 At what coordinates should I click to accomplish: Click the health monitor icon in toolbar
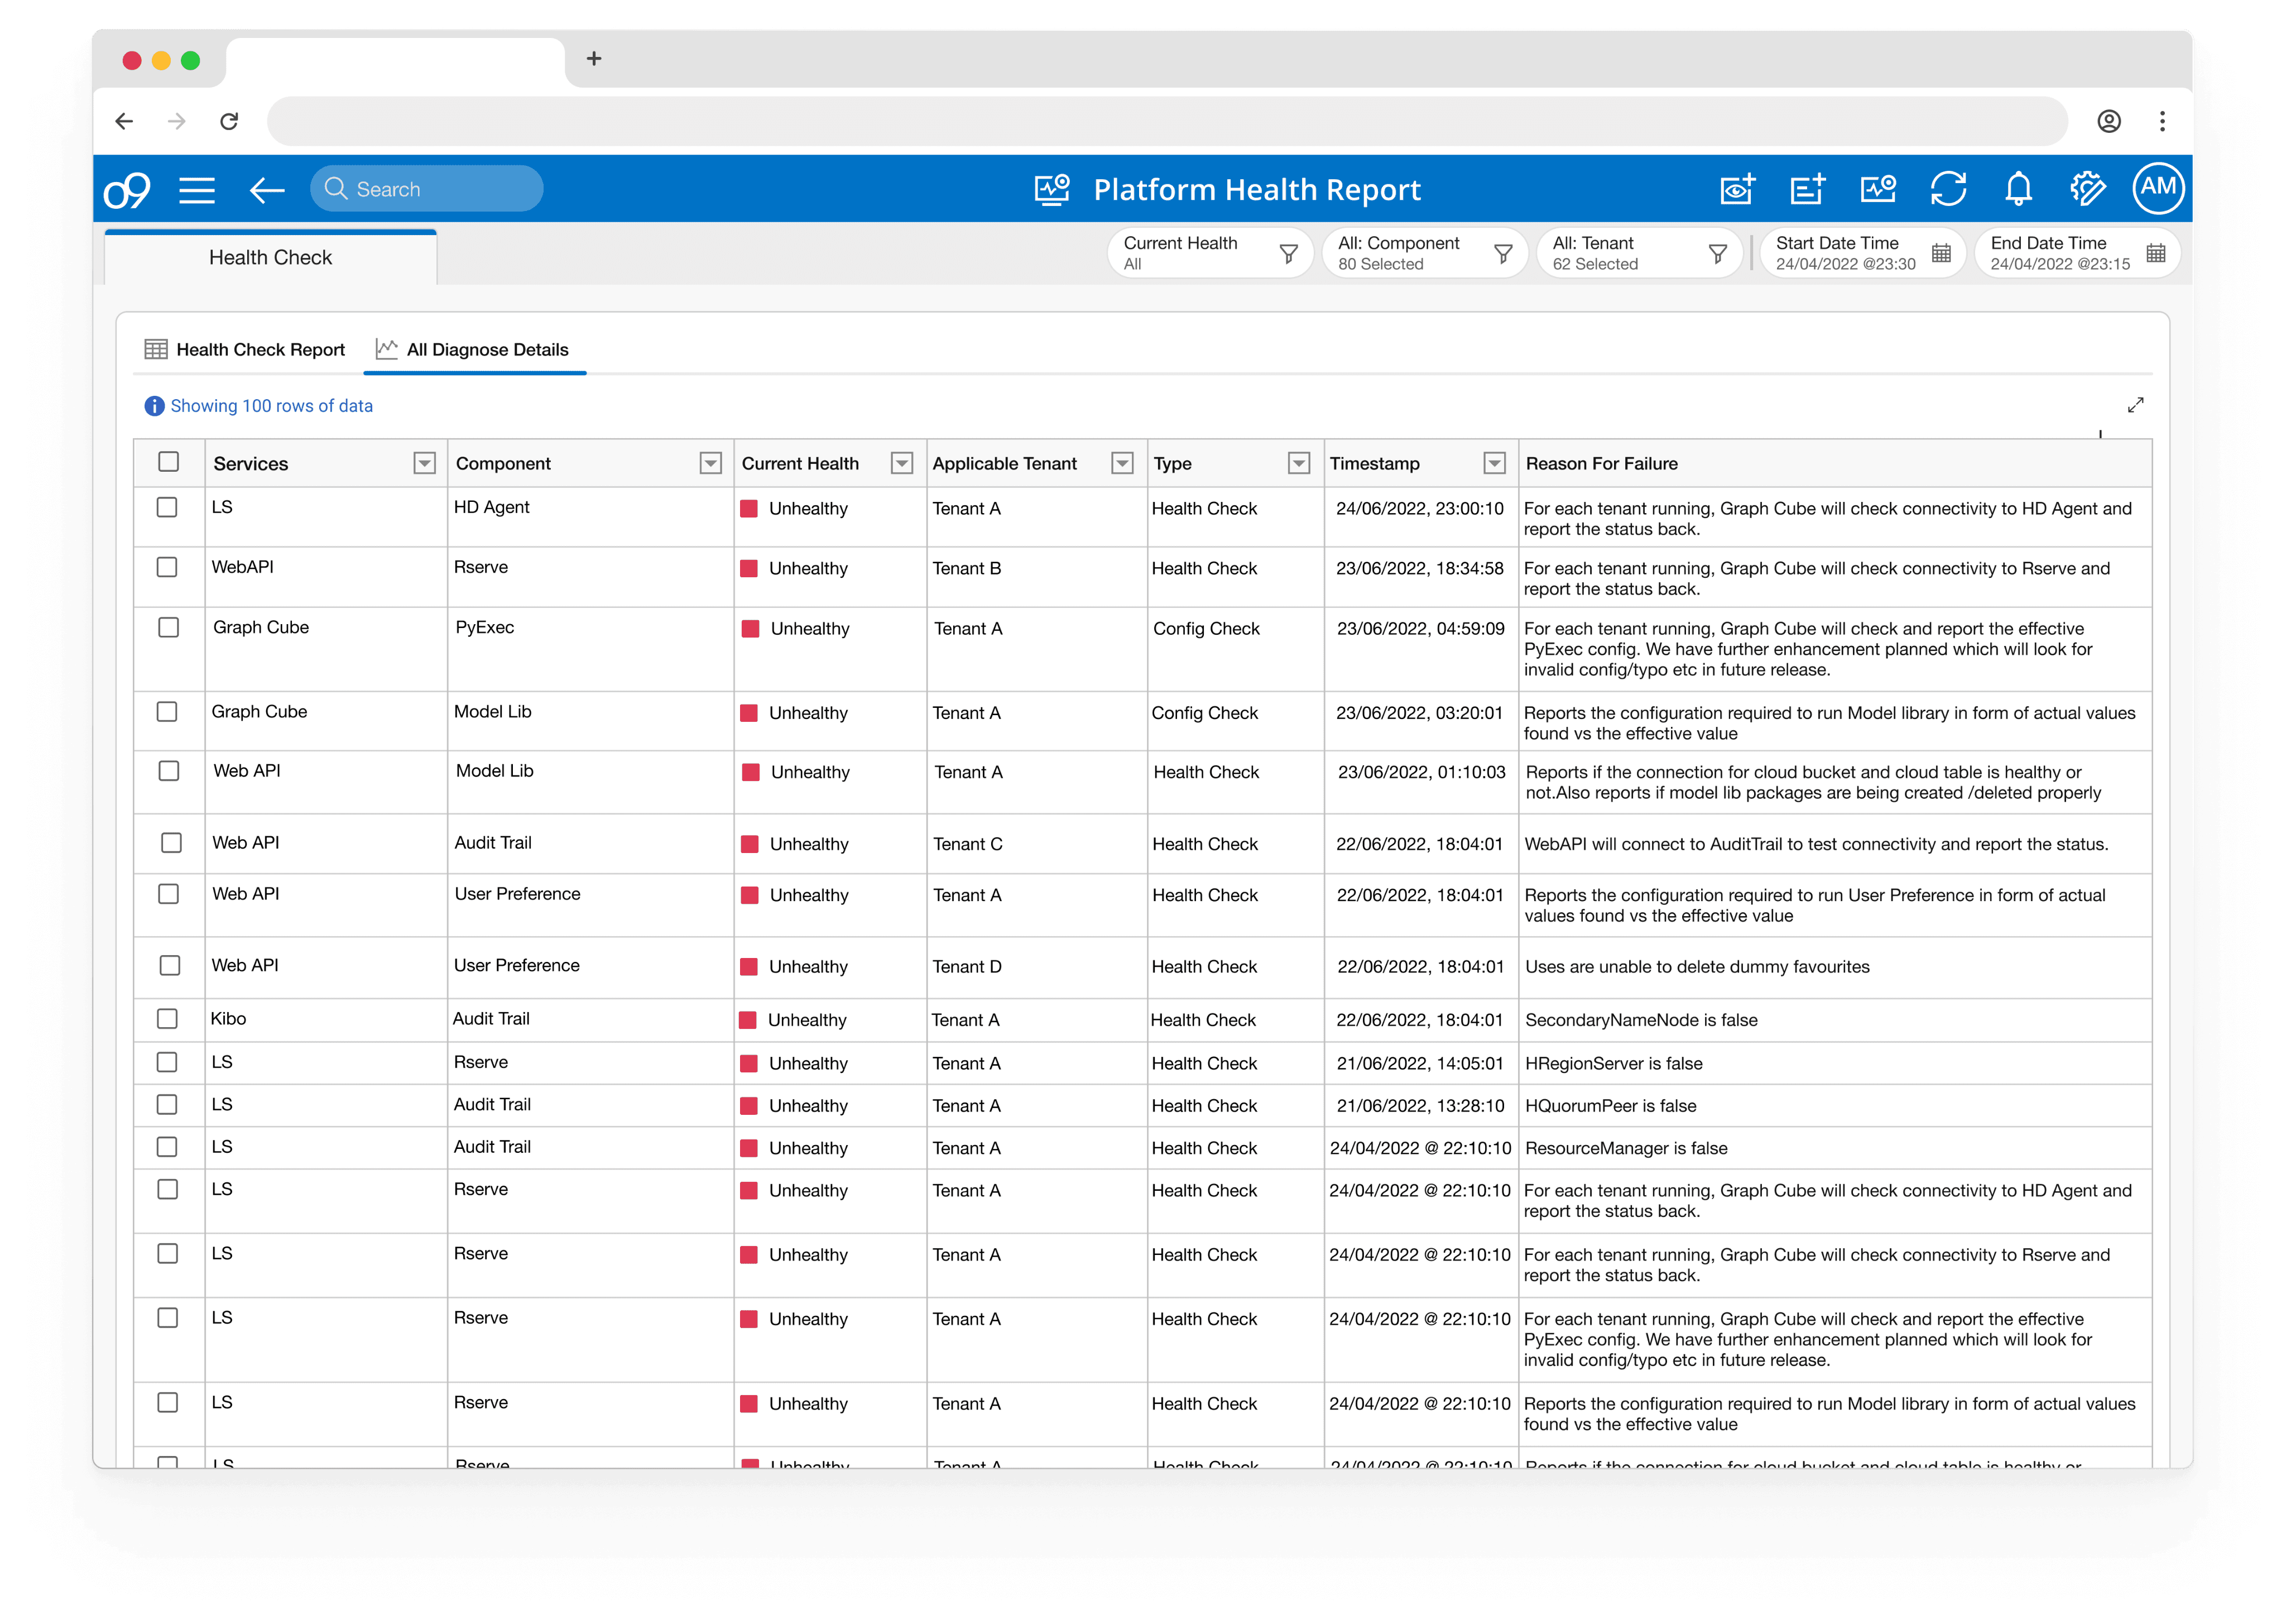click(x=1877, y=188)
